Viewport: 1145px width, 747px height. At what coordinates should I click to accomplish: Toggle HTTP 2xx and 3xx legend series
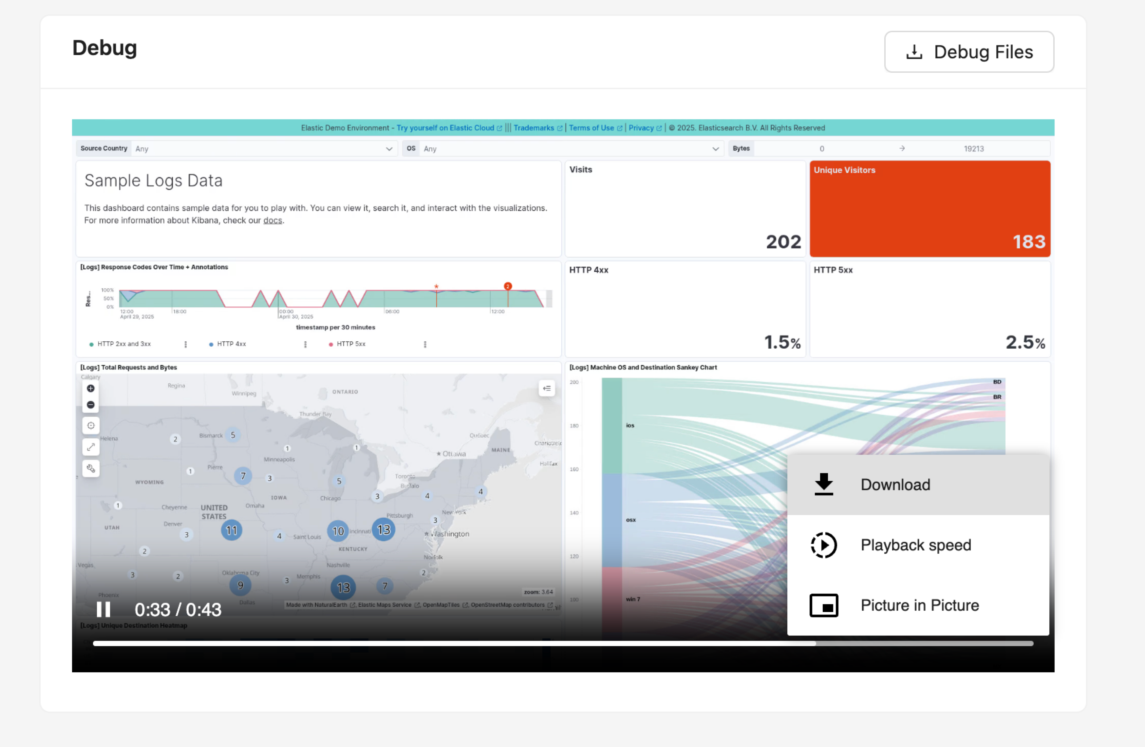tap(124, 344)
